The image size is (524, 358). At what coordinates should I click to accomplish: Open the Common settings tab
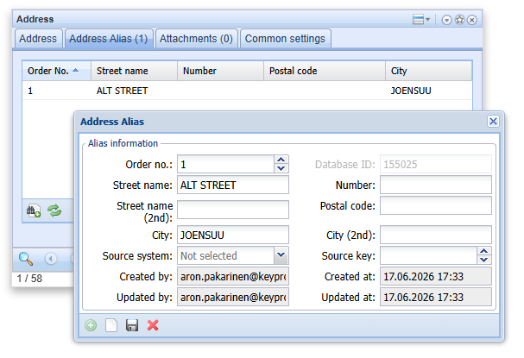(x=285, y=39)
